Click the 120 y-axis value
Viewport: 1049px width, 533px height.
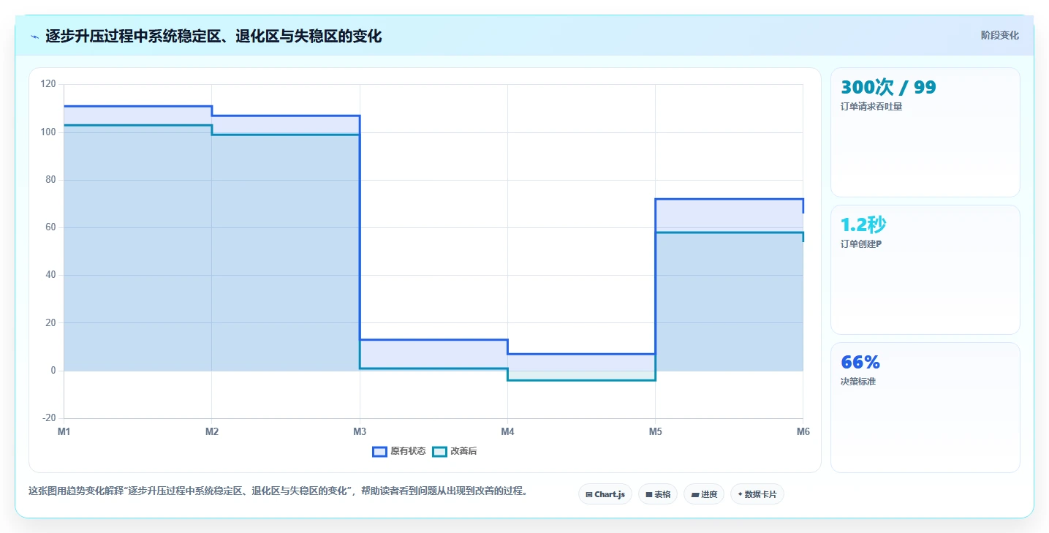pyautogui.click(x=48, y=84)
